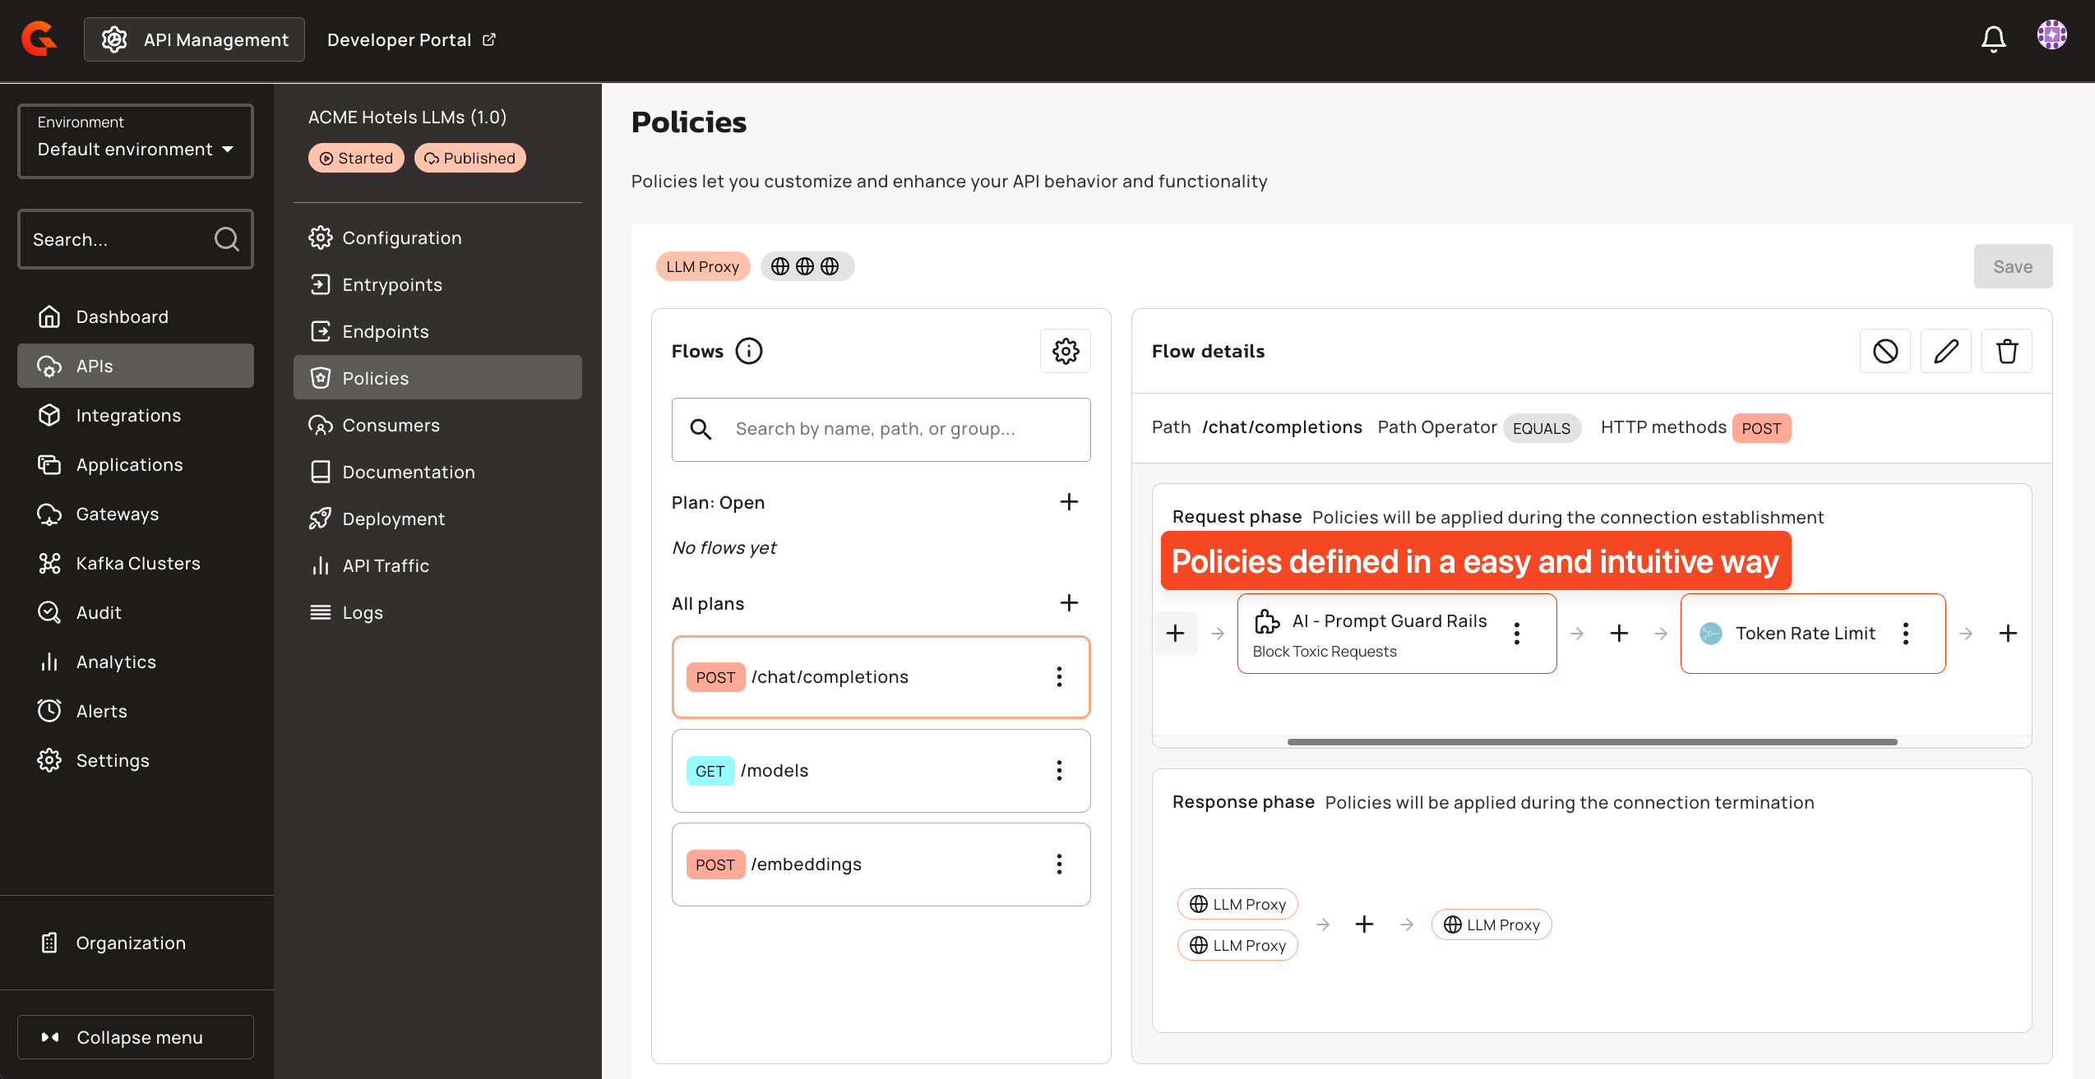Click the Flows settings gear icon
Viewport: 2095px width, 1079px height.
pyautogui.click(x=1065, y=351)
